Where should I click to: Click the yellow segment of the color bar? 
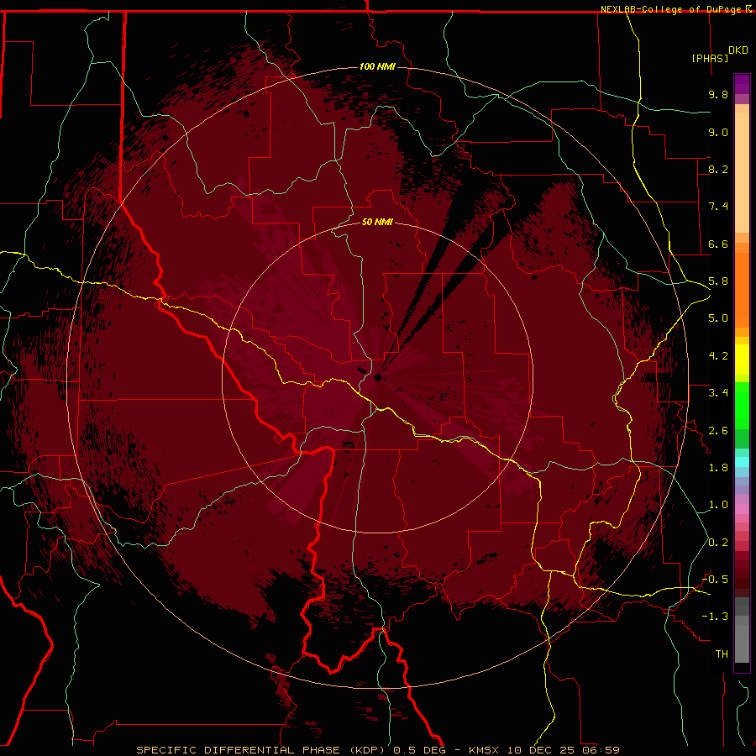[x=742, y=360]
